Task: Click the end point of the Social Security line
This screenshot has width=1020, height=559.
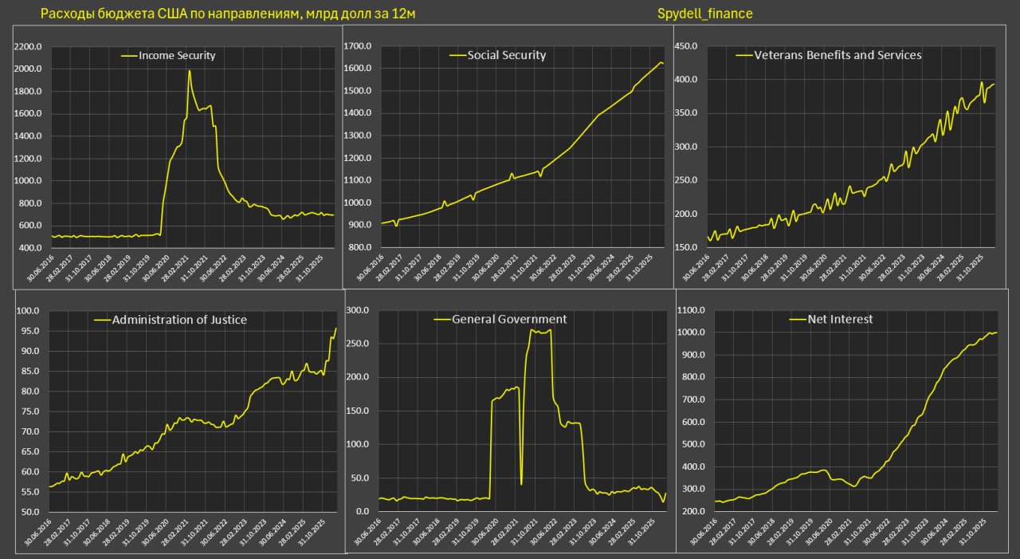Action: tap(664, 64)
